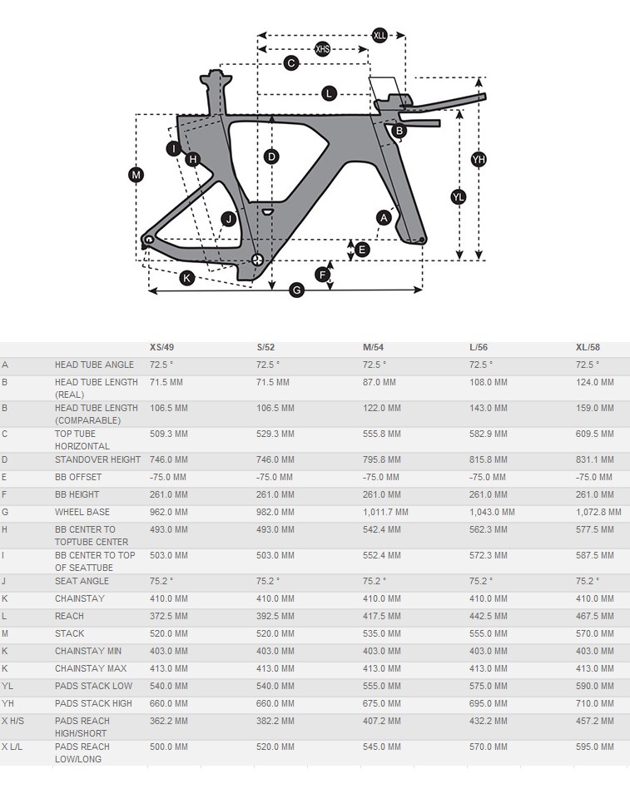Click the STACK row label

[x=69, y=633]
